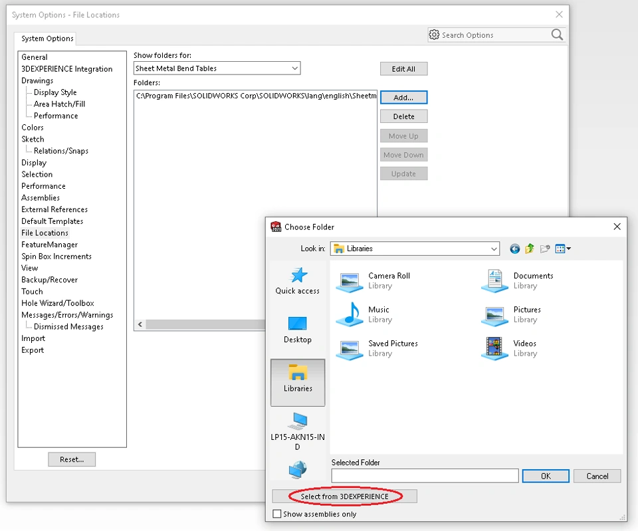The height and width of the screenshot is (531, 638).
Task: Click the gear icon beside Search Options
Action: point(434,35)
